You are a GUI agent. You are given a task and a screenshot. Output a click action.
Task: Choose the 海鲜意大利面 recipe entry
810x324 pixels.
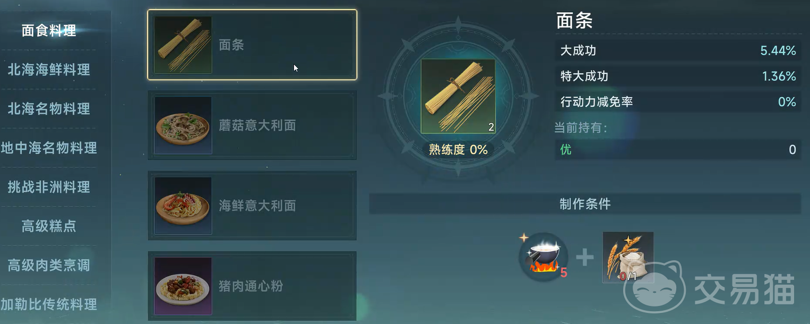tap(252, 206)
